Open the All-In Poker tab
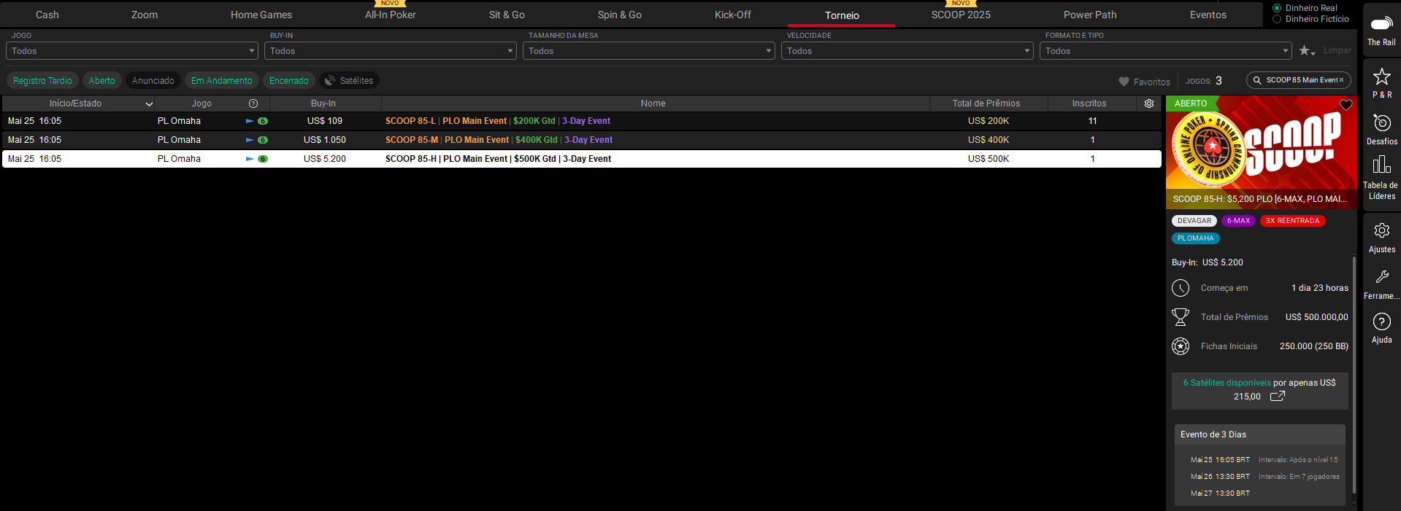1401x511 pixels. tap(391, 15)
